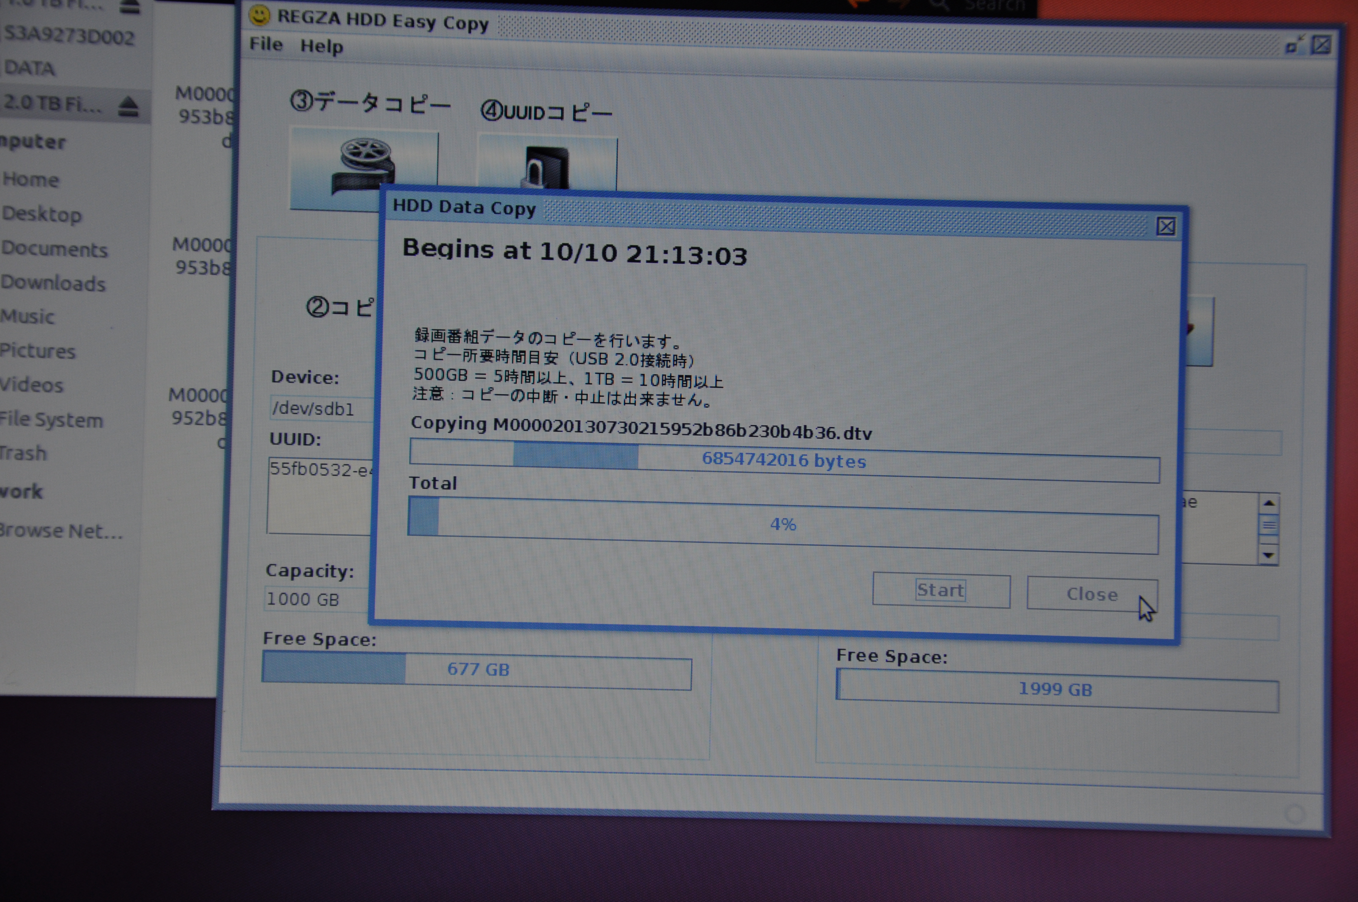Screen dimensions: 1358x902
Task: Click the smiley icon in REGZA title bar
Action: pyautogui.click(x=259, y=16)
